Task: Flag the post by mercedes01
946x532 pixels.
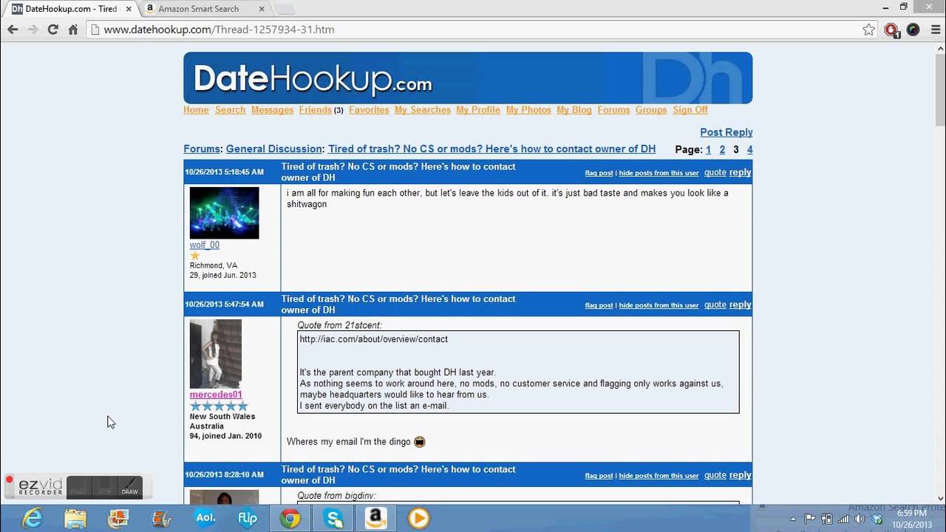Action: (x=599, y=305)
